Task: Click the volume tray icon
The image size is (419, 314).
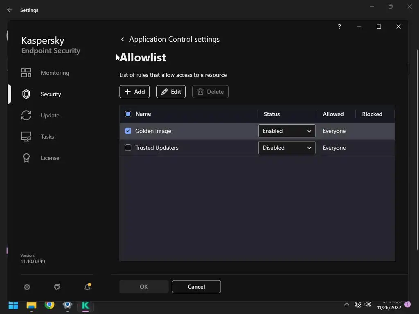Action: 368,304
